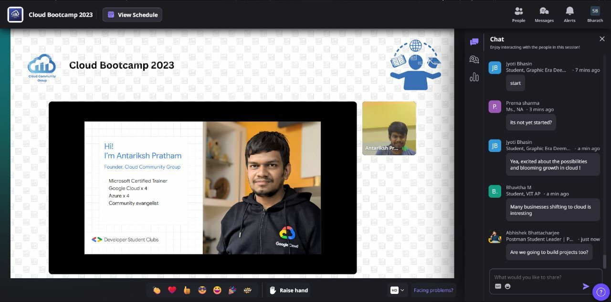Click the 'Many businesses shifting to cloud' message

tap(553, 210)
